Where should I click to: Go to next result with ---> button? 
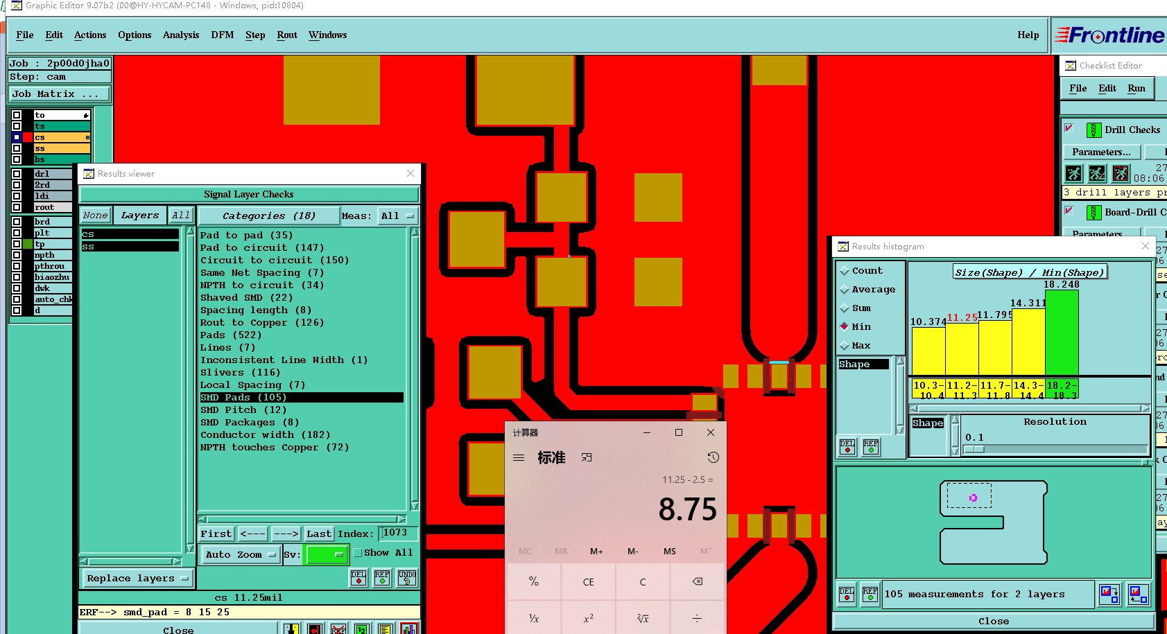(x=286, y=534)
